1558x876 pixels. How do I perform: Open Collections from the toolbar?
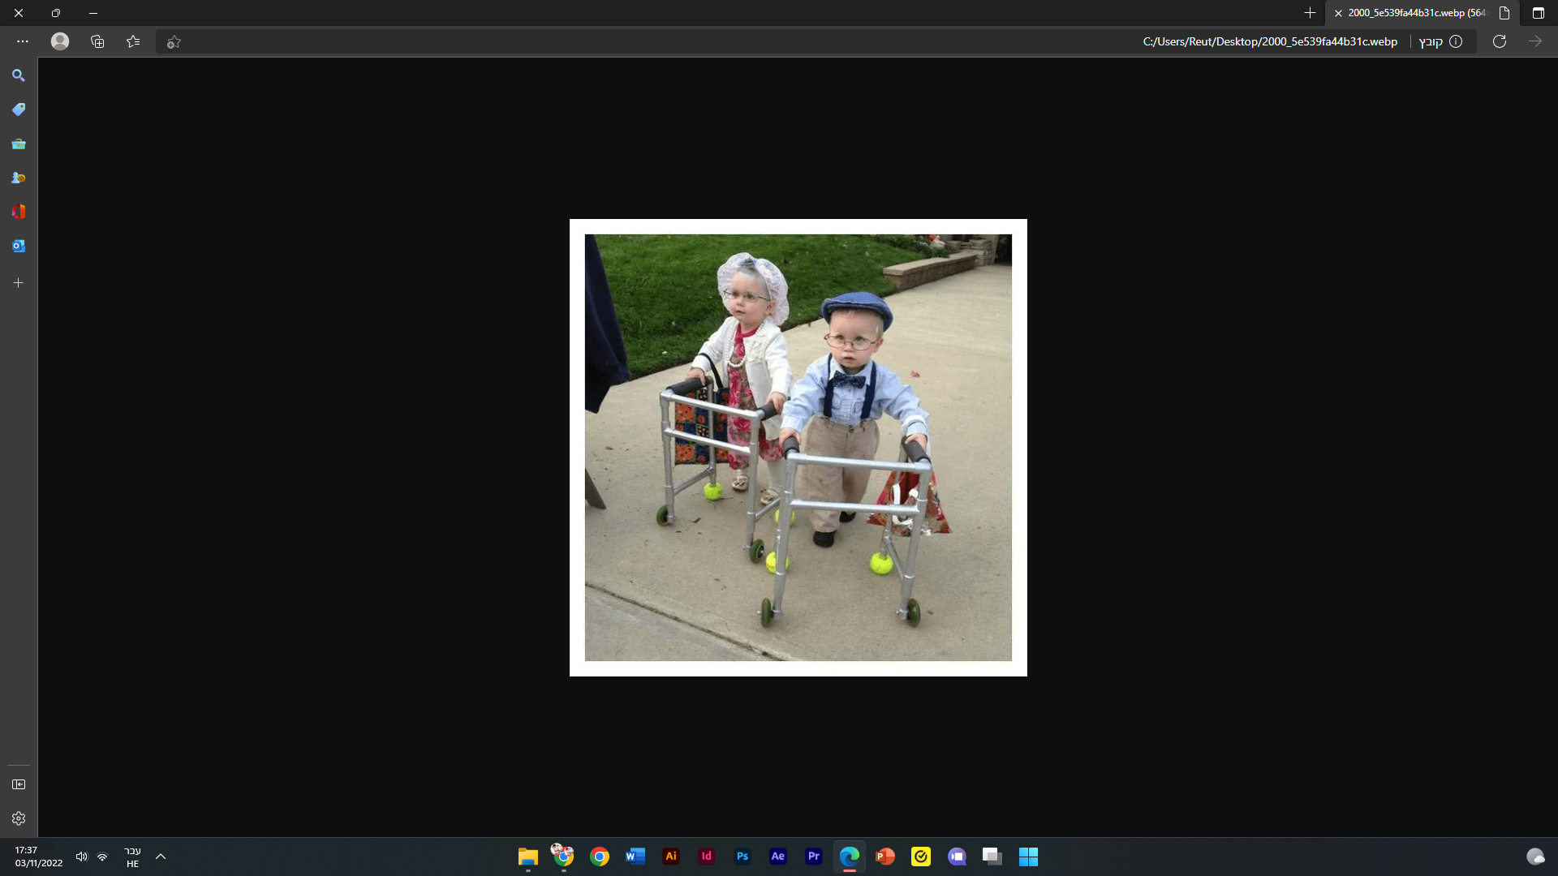(x=97, y=41)
